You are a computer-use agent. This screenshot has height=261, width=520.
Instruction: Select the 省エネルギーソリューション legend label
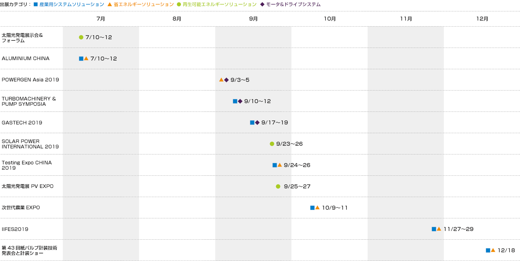[x=144, y=5]
